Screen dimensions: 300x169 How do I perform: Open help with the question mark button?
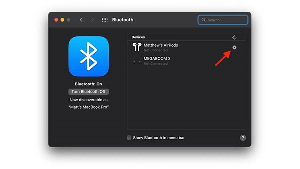(243, 138)
